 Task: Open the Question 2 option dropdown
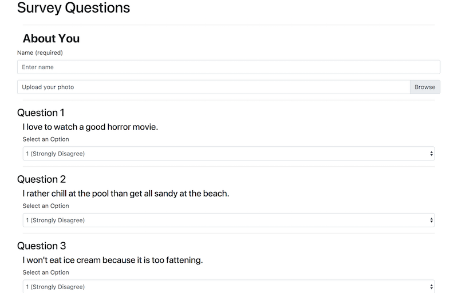228,220
